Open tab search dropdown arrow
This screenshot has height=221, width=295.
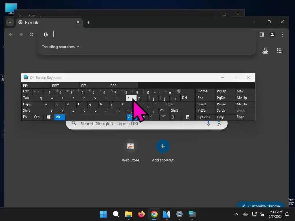click(x=10, y=22)
